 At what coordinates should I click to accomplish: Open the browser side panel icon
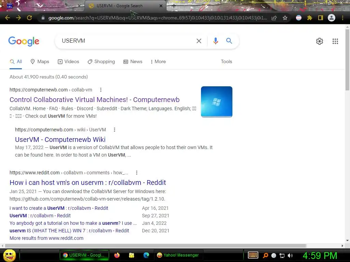[x=321, y=18]
